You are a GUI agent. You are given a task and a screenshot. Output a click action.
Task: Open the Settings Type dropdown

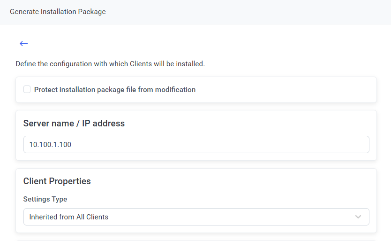(x=196, y=217)
